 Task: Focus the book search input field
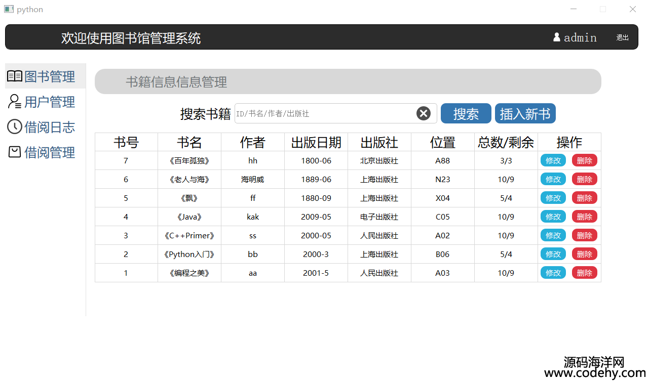pos(324,113)
